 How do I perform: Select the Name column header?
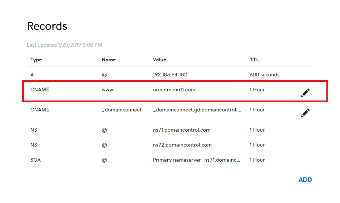[109, 60]
